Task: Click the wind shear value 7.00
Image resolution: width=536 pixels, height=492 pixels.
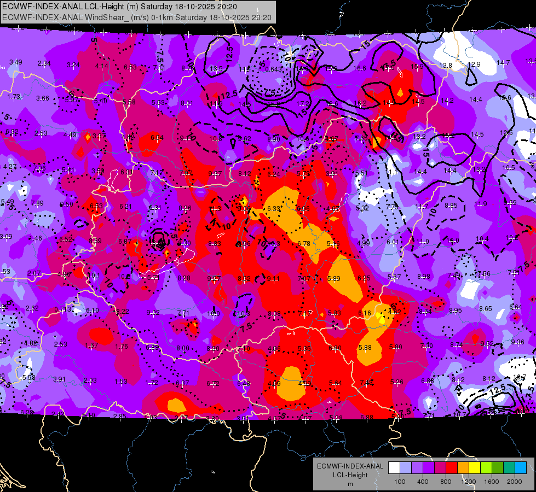Action: pyautogui.click(x=427, y=346)
